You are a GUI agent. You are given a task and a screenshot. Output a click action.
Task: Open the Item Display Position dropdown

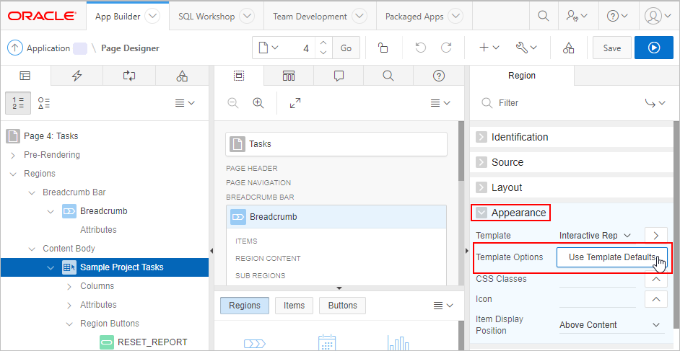point(611,325)
